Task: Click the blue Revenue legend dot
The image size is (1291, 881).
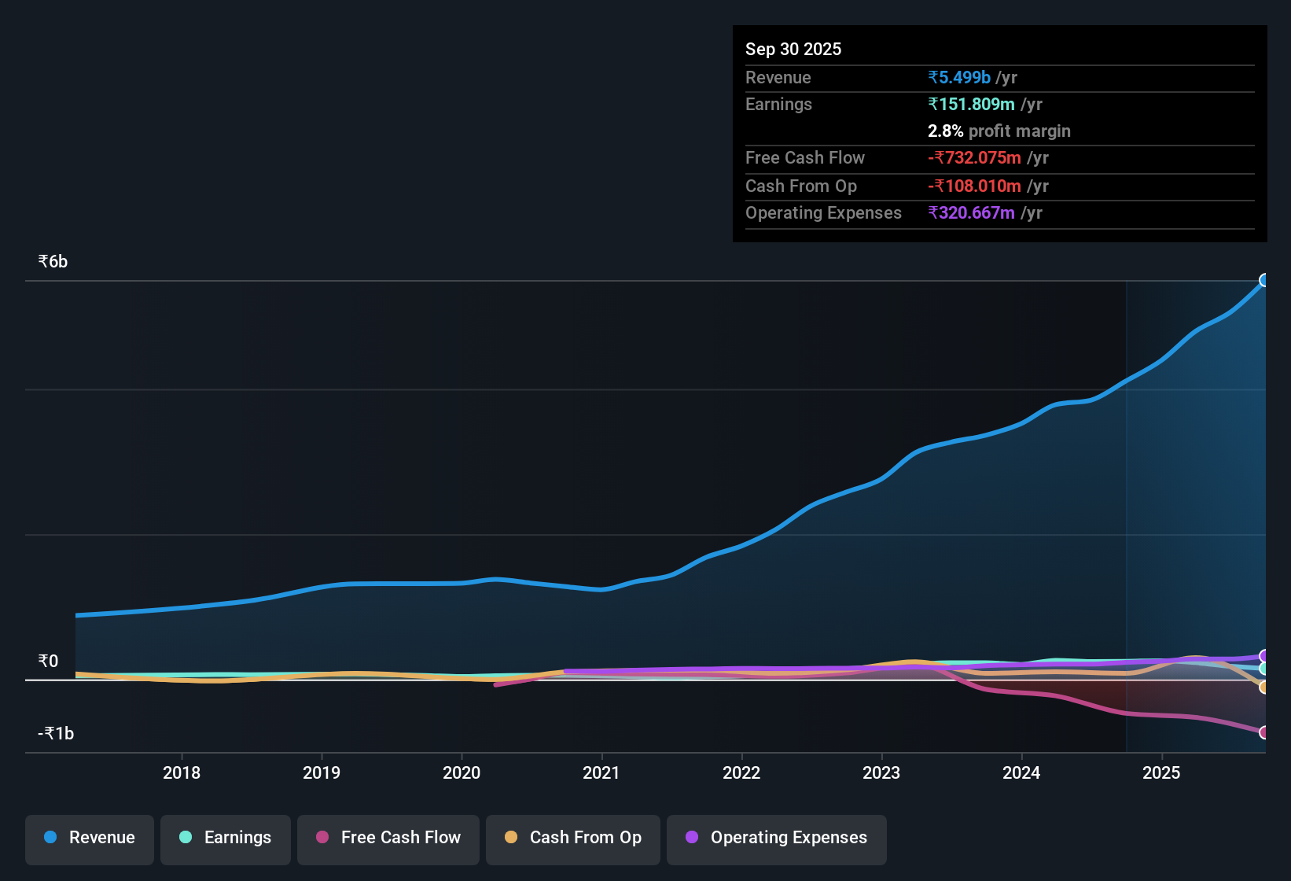Action: coord(50,838)
